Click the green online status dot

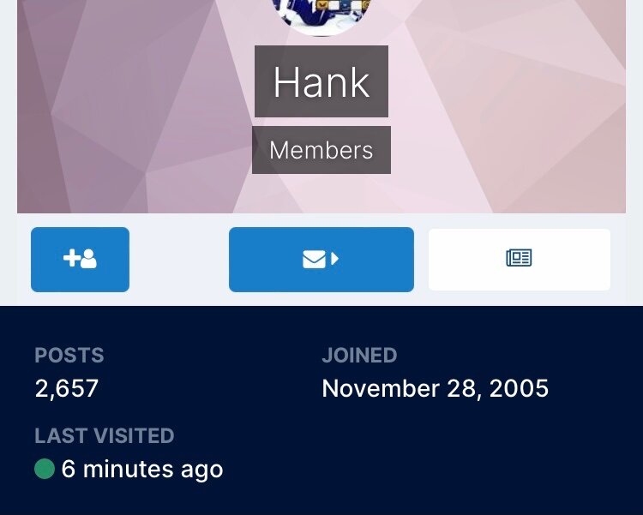tap(45, 469)
